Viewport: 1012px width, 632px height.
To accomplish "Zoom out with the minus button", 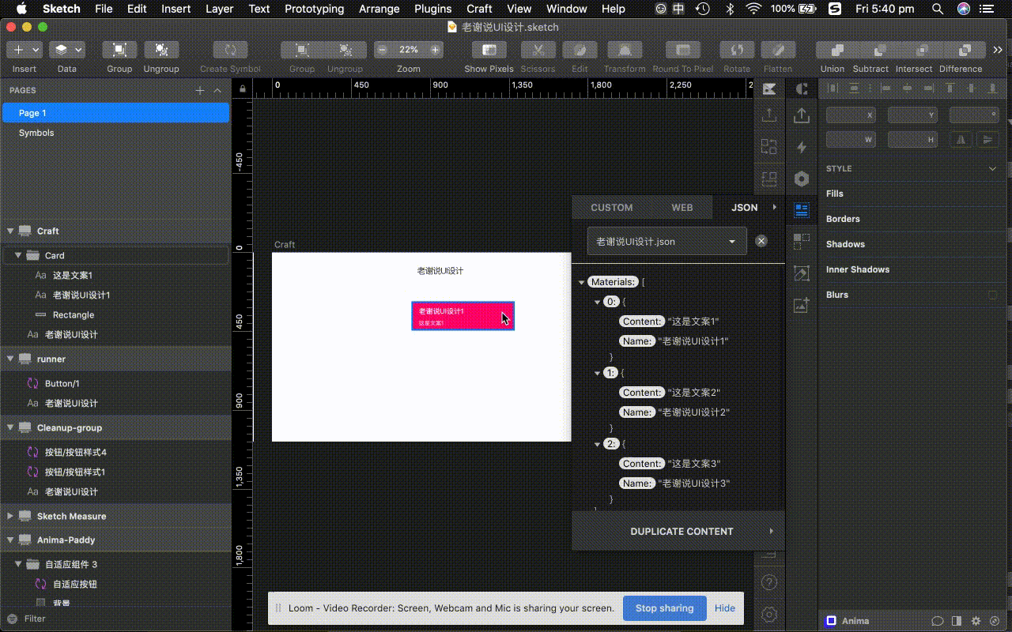I will pyautogui.click(x=383, y=50).
